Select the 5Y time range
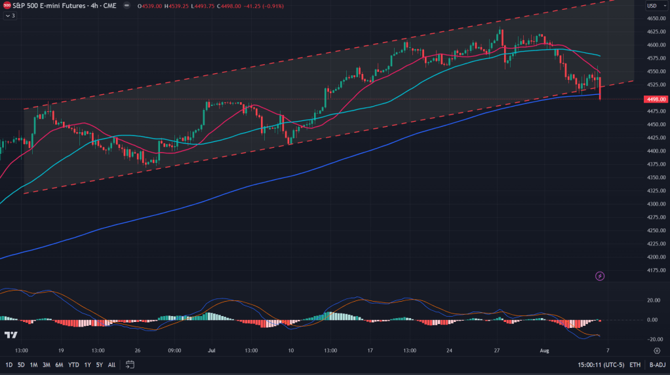Viewport: 670px width, 375px height. [99, 365]
